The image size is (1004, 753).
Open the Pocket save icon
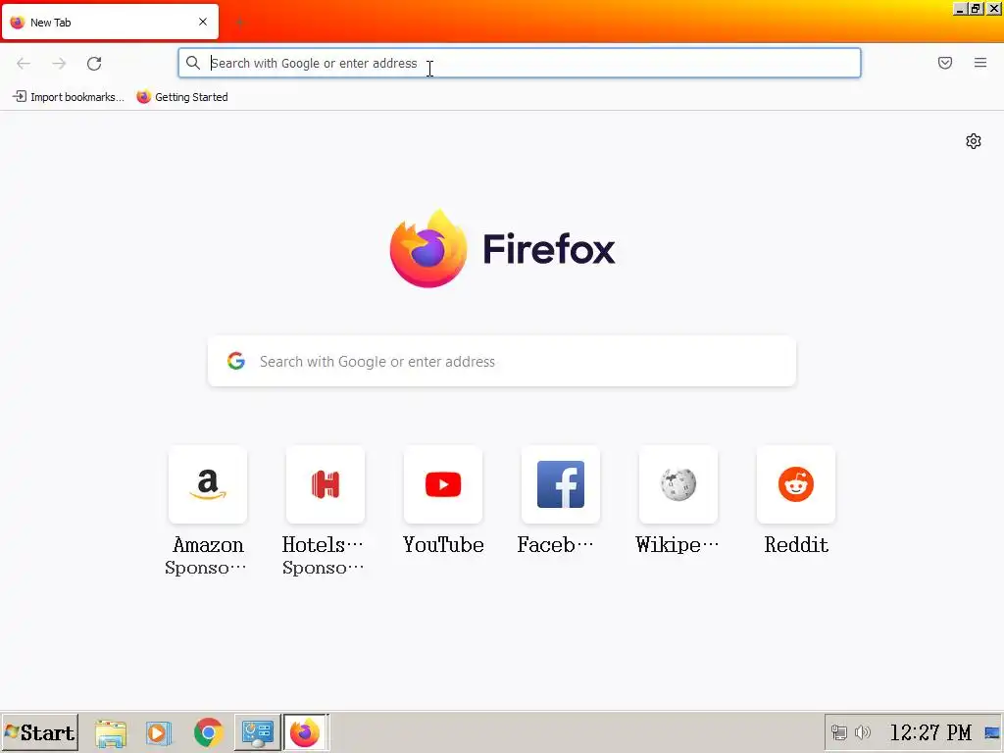click(945, 63)
